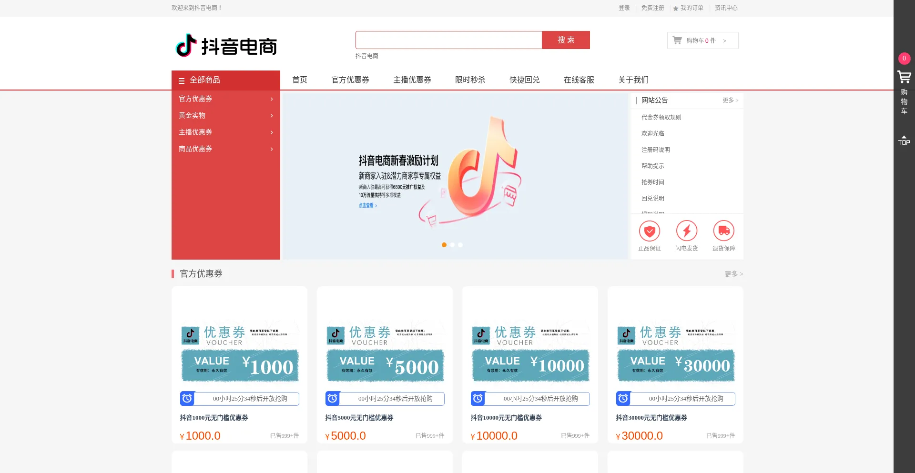Click the 免费注册 register link
Viewport: 915px width, 473px height.
pyautogui.click(x=652, y=8)
